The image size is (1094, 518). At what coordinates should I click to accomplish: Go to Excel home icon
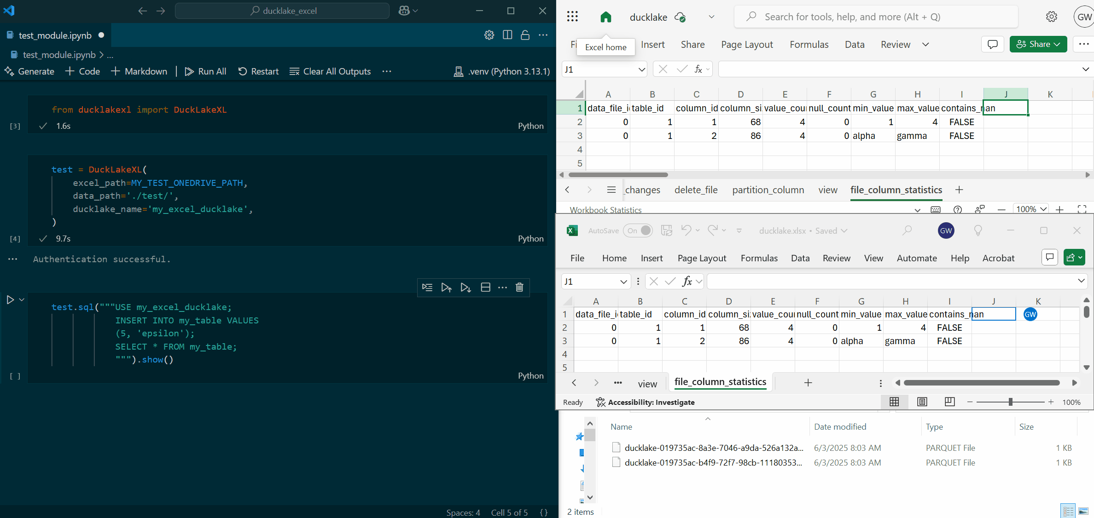606,17
